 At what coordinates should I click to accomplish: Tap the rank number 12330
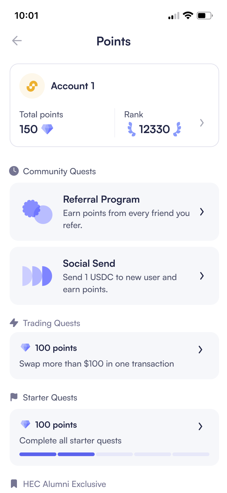(154, 129)
